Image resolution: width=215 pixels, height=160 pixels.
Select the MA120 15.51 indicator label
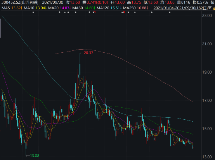coord(109,8)
